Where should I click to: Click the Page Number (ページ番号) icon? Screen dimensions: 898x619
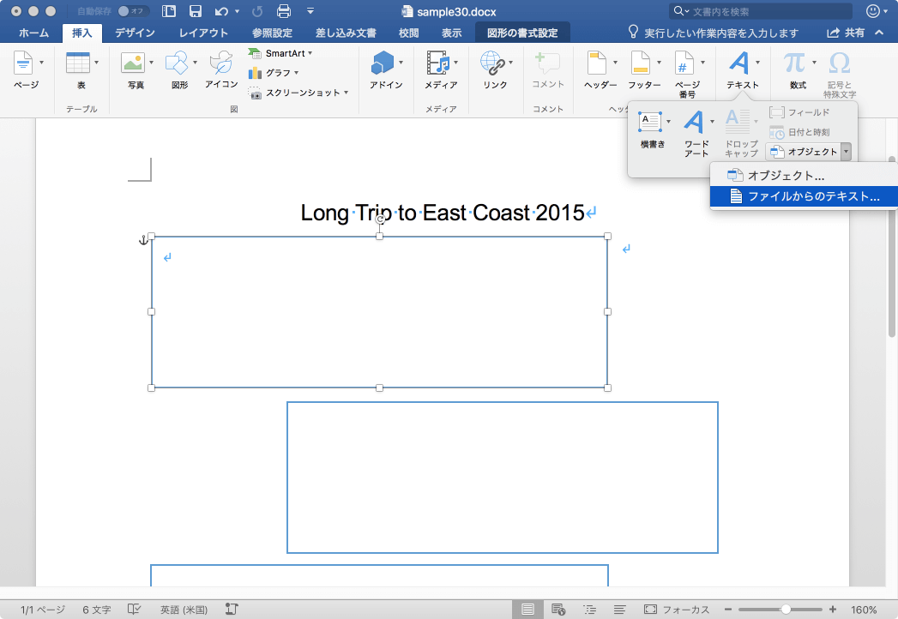pos(684,63)
